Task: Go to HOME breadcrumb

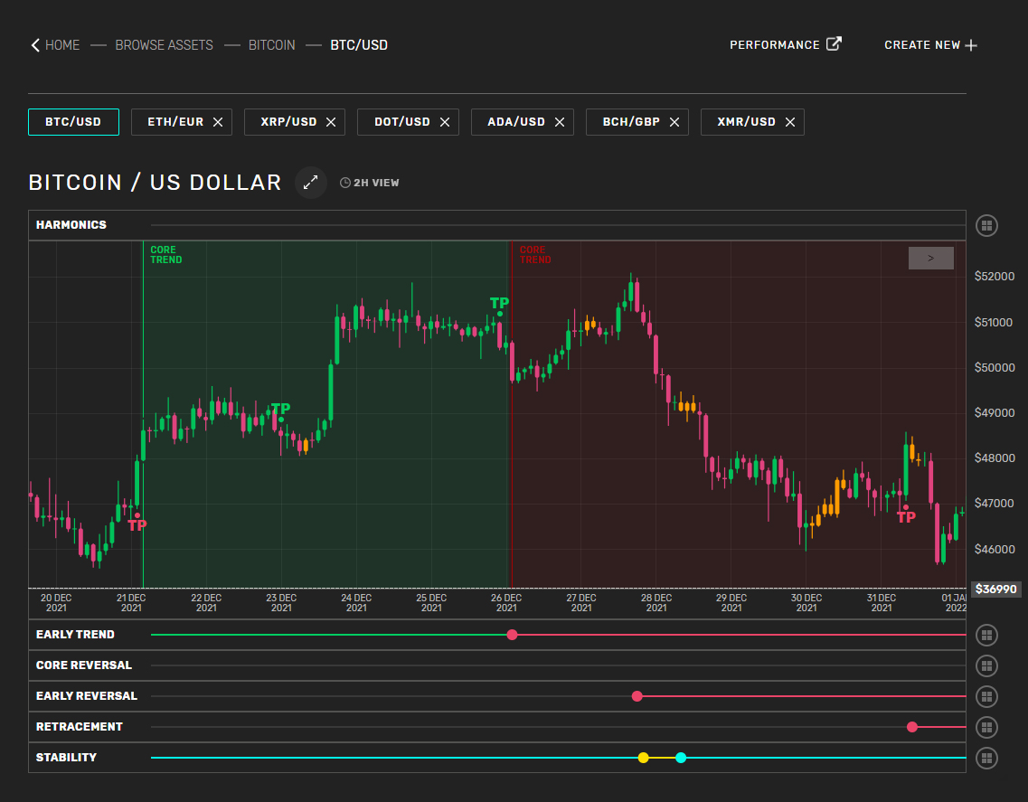Action: click(62, 45)
